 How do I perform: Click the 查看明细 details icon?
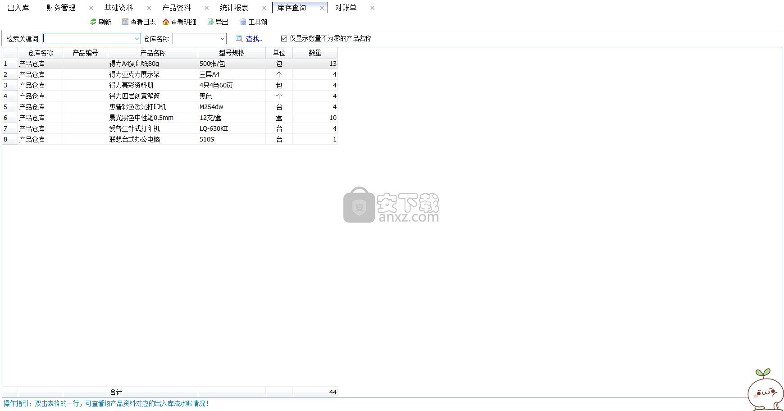(166, 22)
